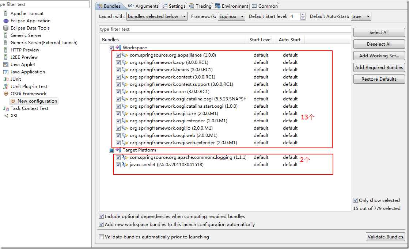Enable Validate bundles automatically prior to launching
This screenshot has width=409, height=249.
pos(101,237)
